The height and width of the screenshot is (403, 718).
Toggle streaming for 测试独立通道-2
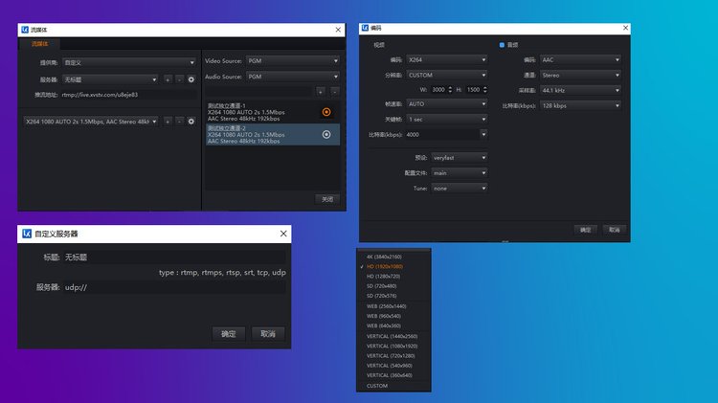coord(326,134)
